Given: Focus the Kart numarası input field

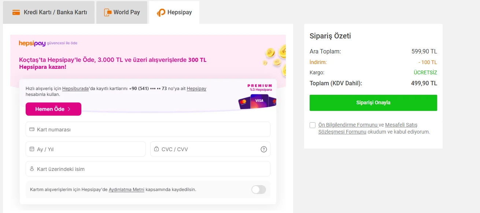Looking at the screenshot, I should [148, 130].
